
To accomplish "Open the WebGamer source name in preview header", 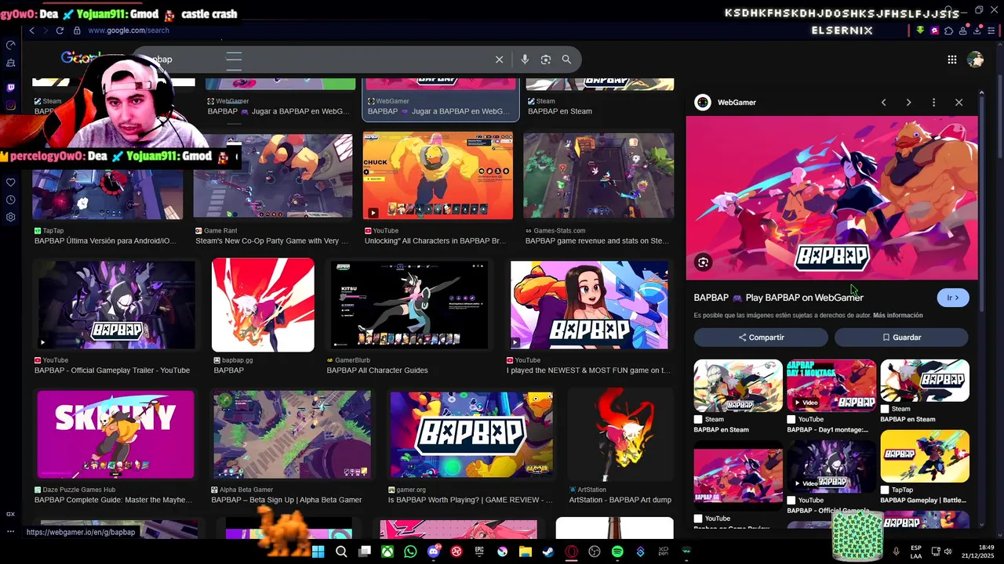I will [737, 103].
